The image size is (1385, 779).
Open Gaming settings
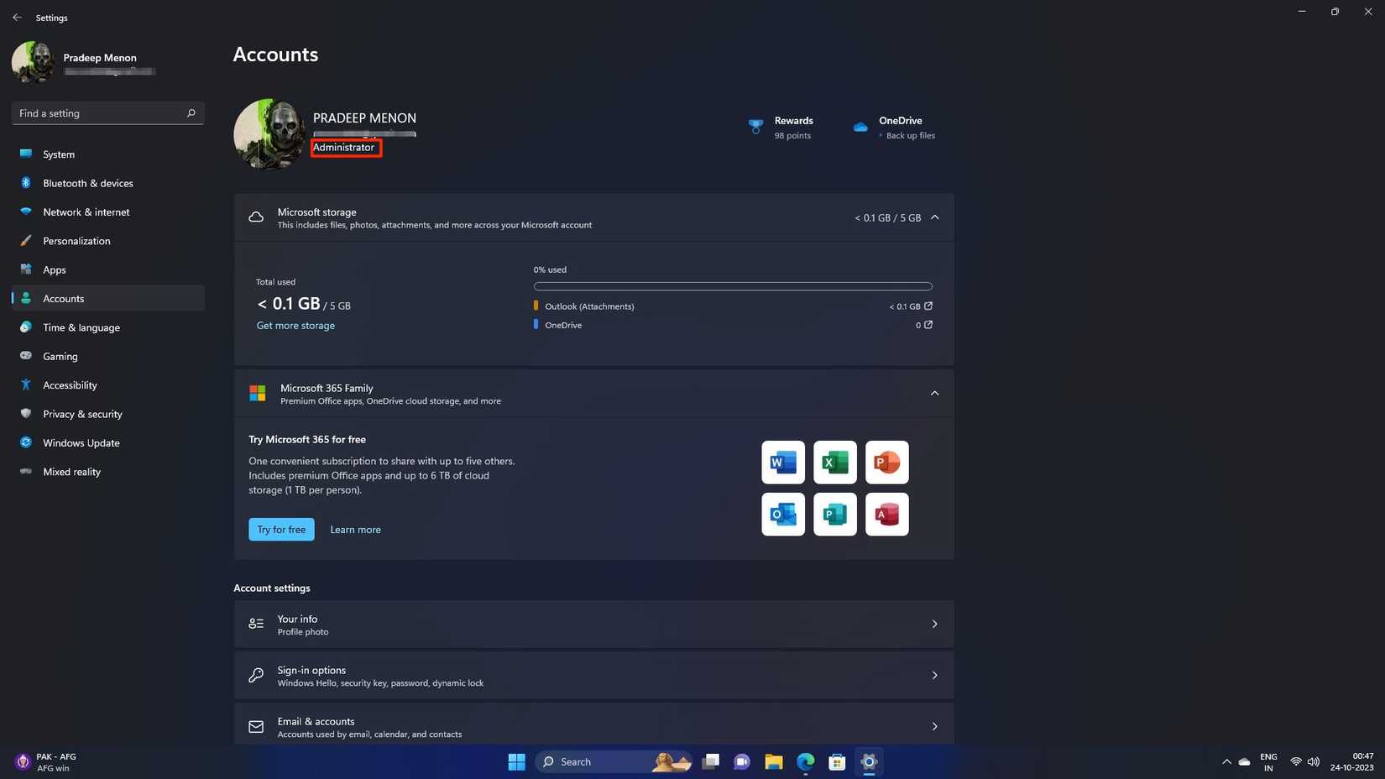click(107, 357)
